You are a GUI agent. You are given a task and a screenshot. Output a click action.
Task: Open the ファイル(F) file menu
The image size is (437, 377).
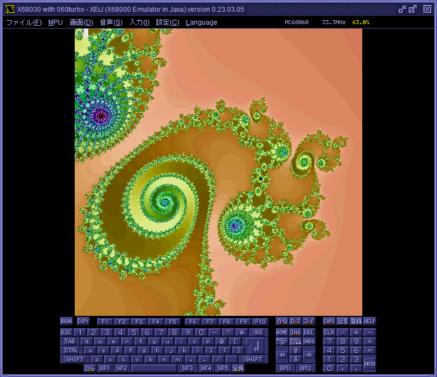tap(24, 22)
